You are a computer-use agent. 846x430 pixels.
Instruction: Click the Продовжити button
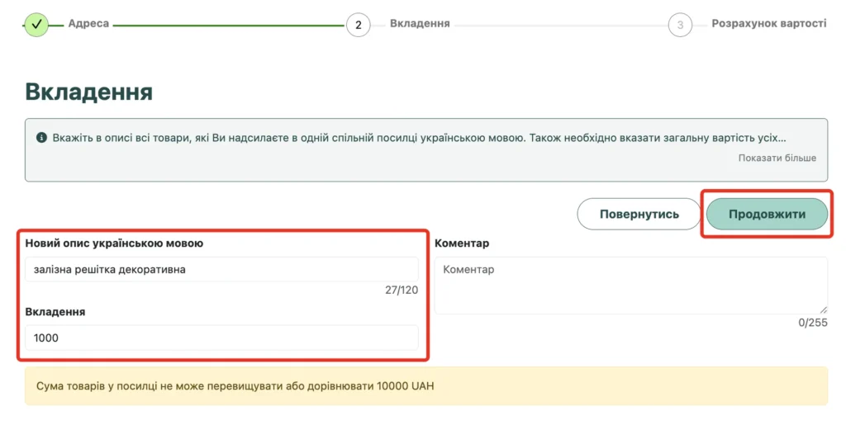pos(767,214)
